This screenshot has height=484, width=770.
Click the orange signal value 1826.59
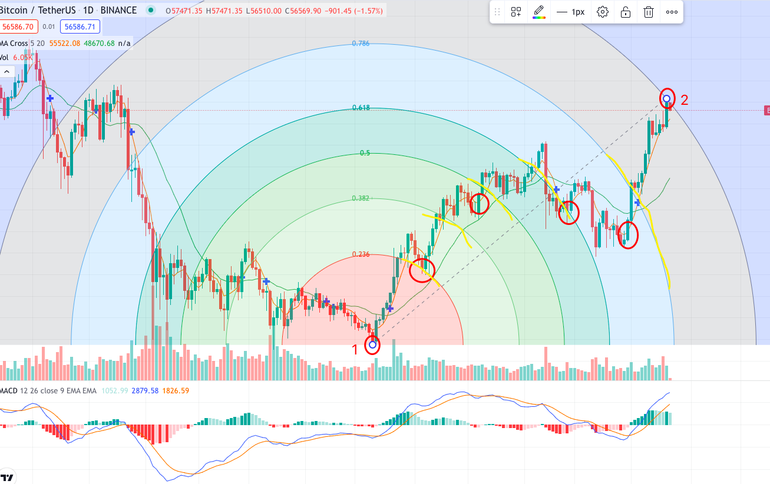coord(175,390)
